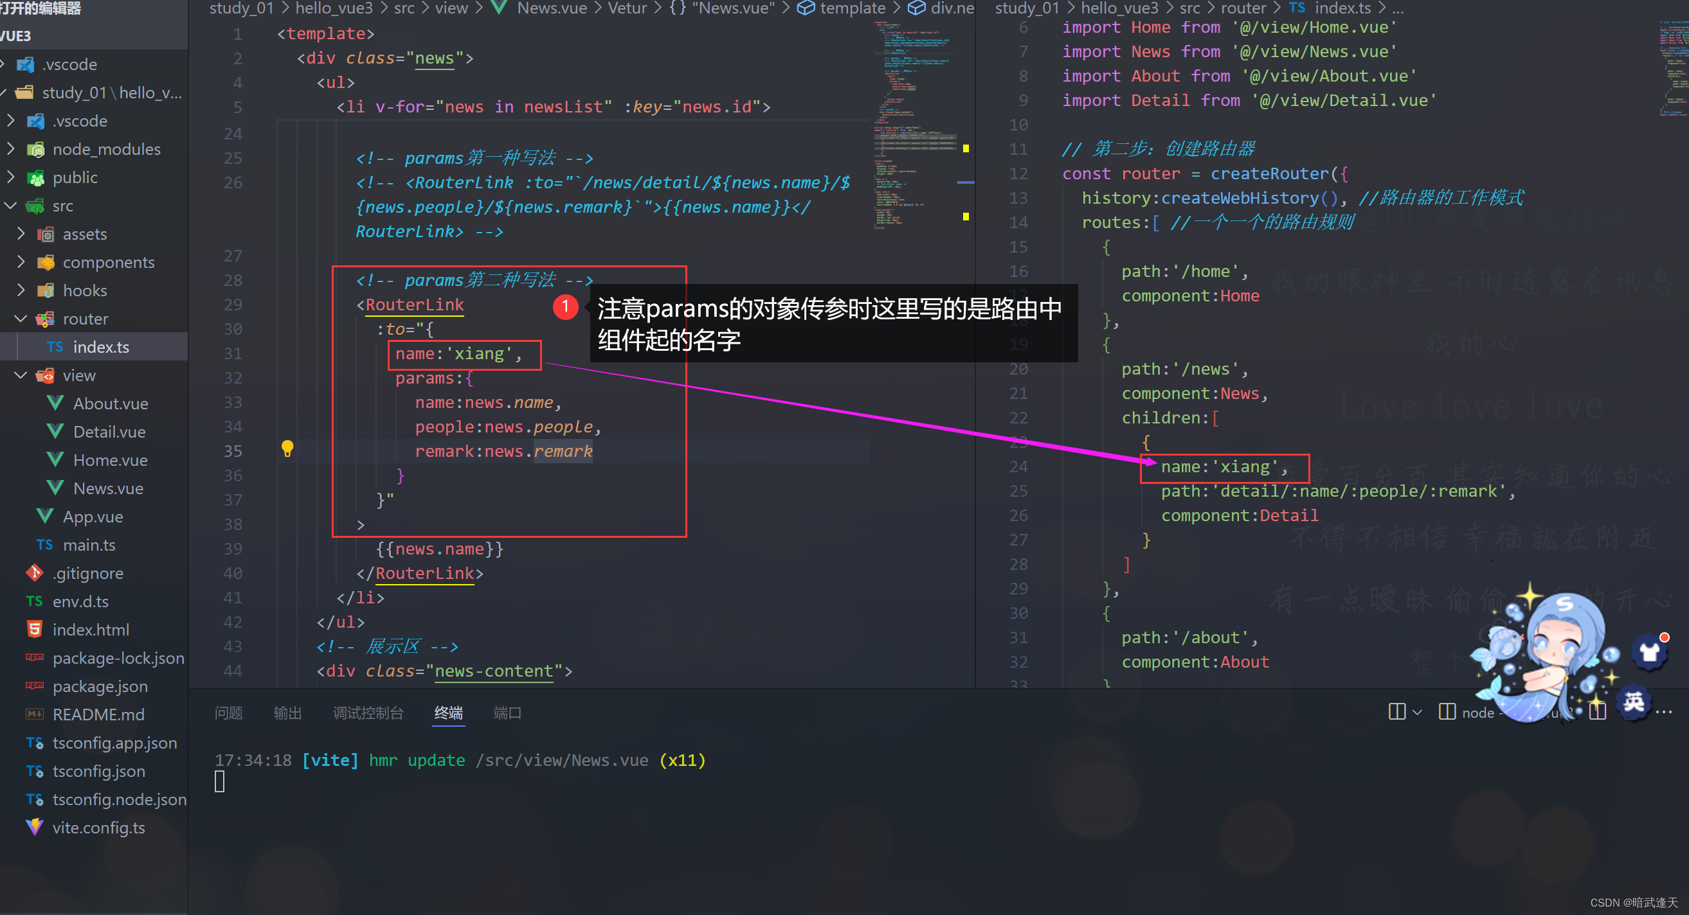This screenshot has height=915, width=1689.
Task: Click the new terminal icon in terminal toolbar
Action: 1396,712
